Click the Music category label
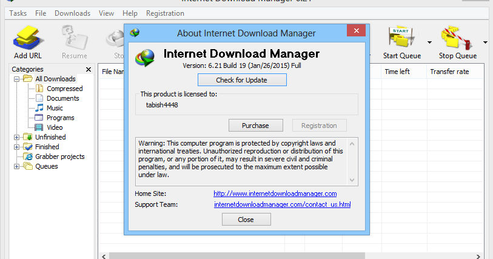Viewport: 493px width, 259px height. click(x=55, y=108)
